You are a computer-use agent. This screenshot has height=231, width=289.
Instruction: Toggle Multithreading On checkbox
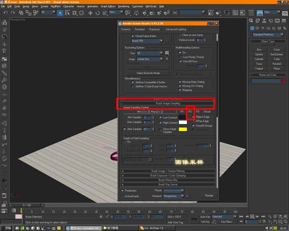(x=180, y=52)
